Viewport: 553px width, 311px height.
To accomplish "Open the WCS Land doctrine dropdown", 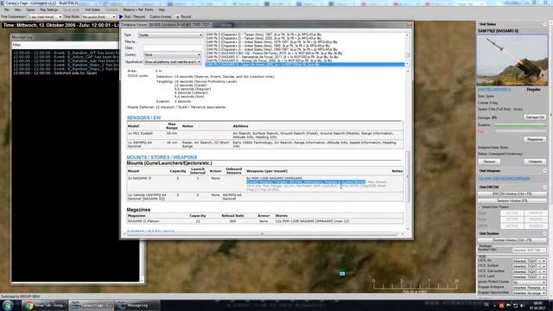I will (x=529, y=276).
